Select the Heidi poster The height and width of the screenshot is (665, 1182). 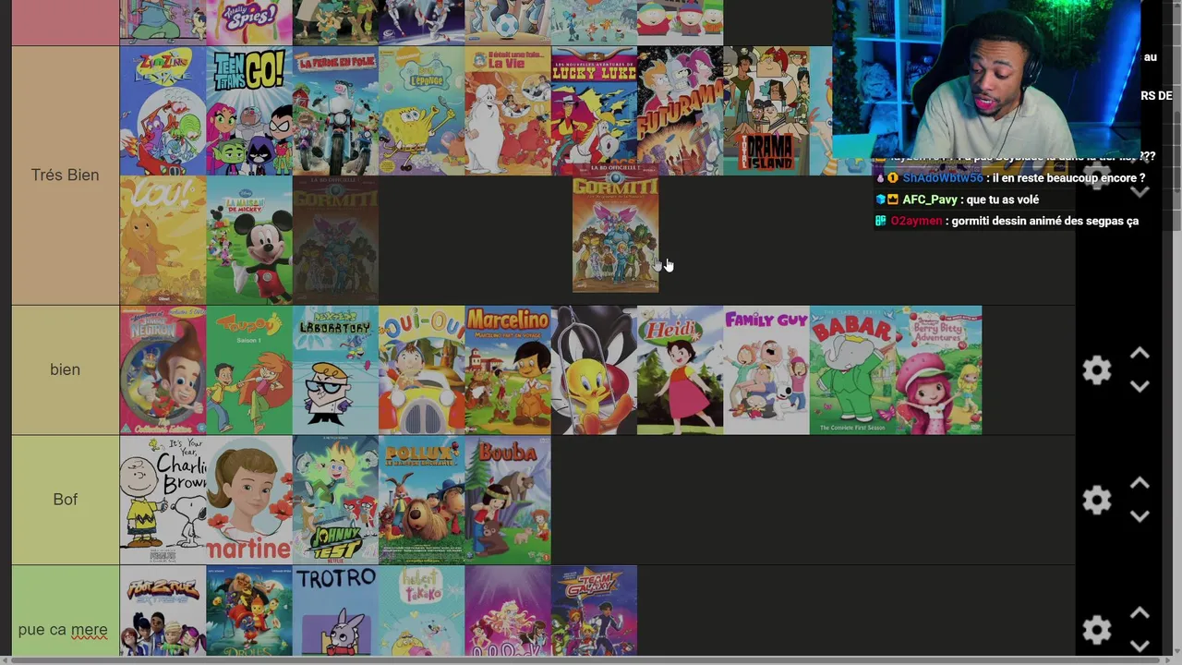pyautogui.click(x=681, y=370)
